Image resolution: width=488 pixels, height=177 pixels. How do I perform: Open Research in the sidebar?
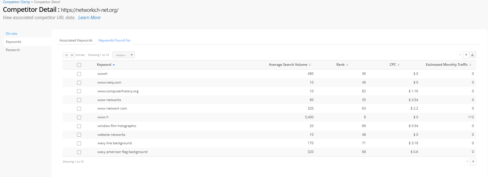[13, 50]
